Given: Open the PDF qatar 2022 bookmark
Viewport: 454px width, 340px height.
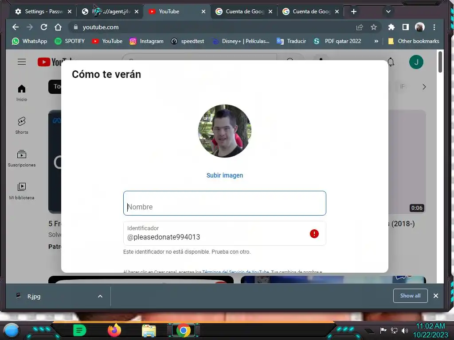Looking at the screenshot, I should click(337, 41).
